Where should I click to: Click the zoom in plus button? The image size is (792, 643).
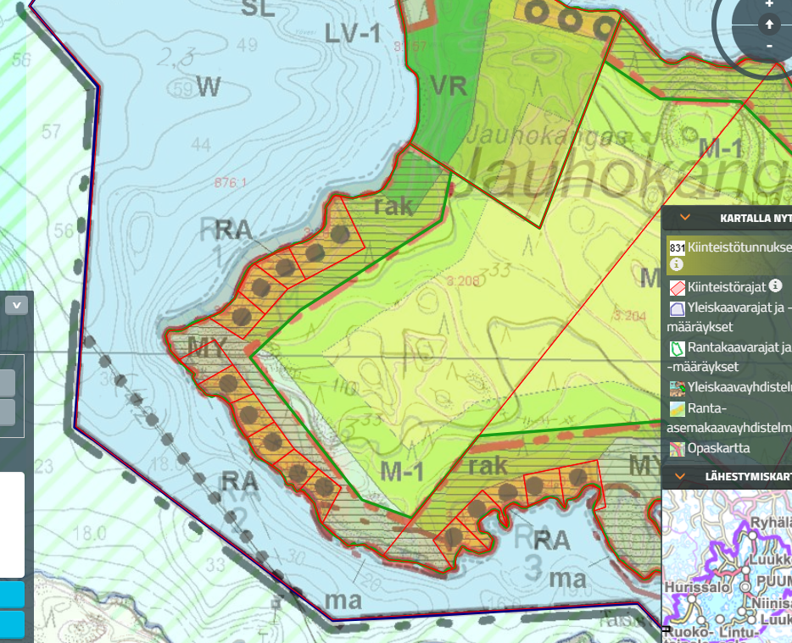[769, 4]
